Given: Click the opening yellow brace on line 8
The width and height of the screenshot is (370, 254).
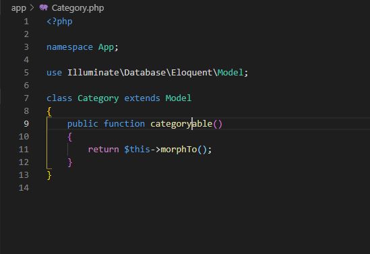Looking at the screenshot, I should (x=49, y=111).
